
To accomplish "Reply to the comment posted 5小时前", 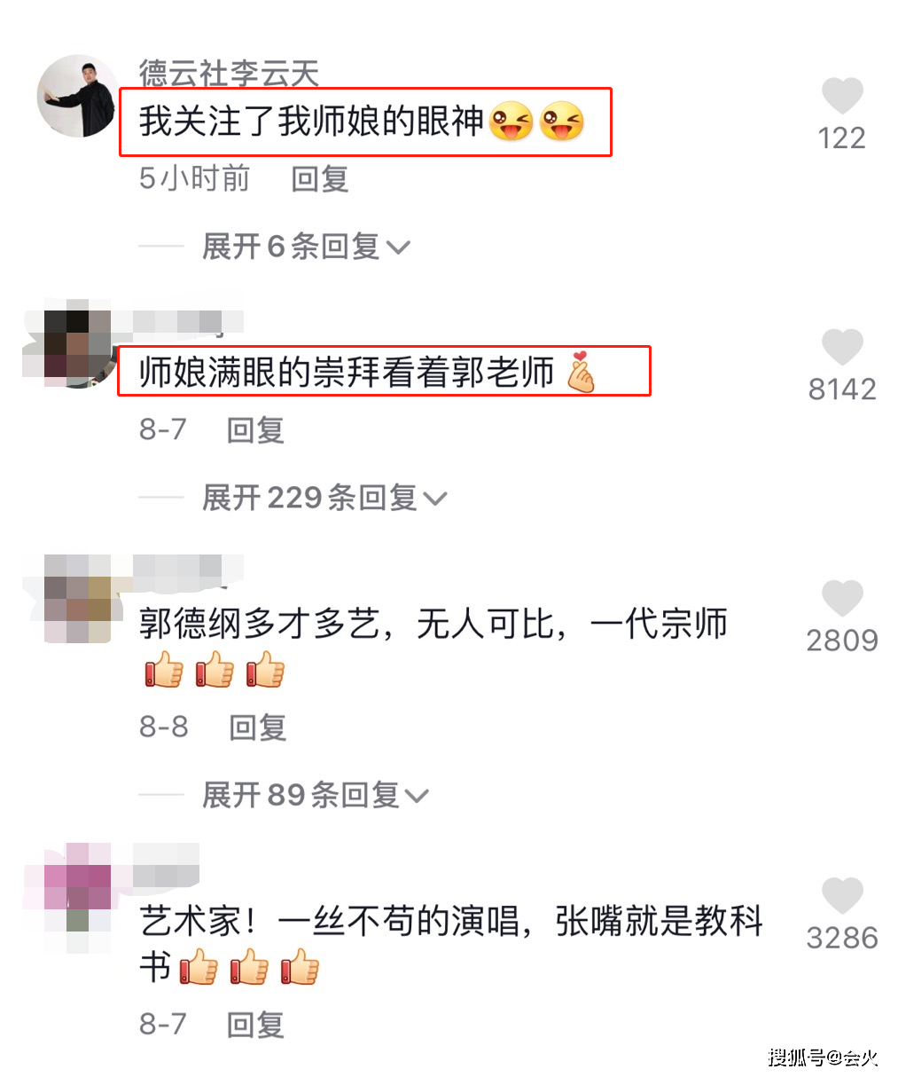I will tap(320, 178).
